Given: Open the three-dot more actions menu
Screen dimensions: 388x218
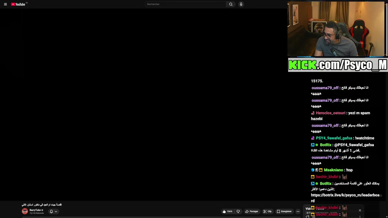Looking at the screenshot, I should coord(298,211).
